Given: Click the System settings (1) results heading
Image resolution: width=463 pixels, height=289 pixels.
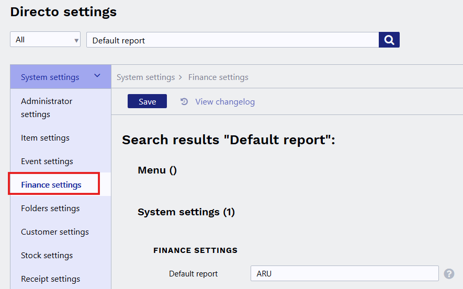Looking at the screenshot, I should click(x=186, y=212).
